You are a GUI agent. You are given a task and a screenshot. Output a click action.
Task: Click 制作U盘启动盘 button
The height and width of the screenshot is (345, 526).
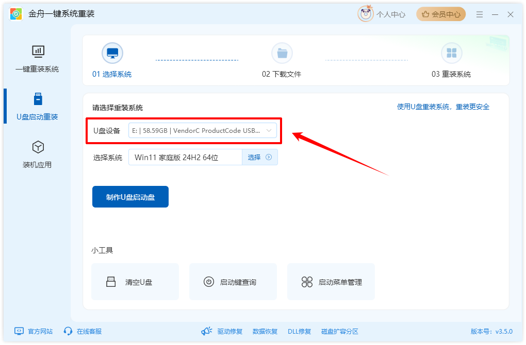(x=130, y=197)
